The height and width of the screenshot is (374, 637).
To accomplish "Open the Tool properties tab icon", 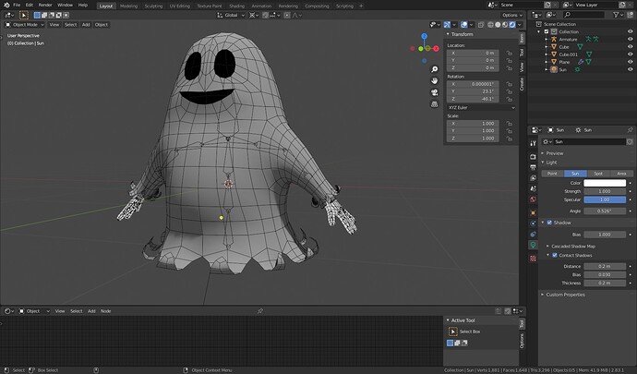I will [533, 143].
